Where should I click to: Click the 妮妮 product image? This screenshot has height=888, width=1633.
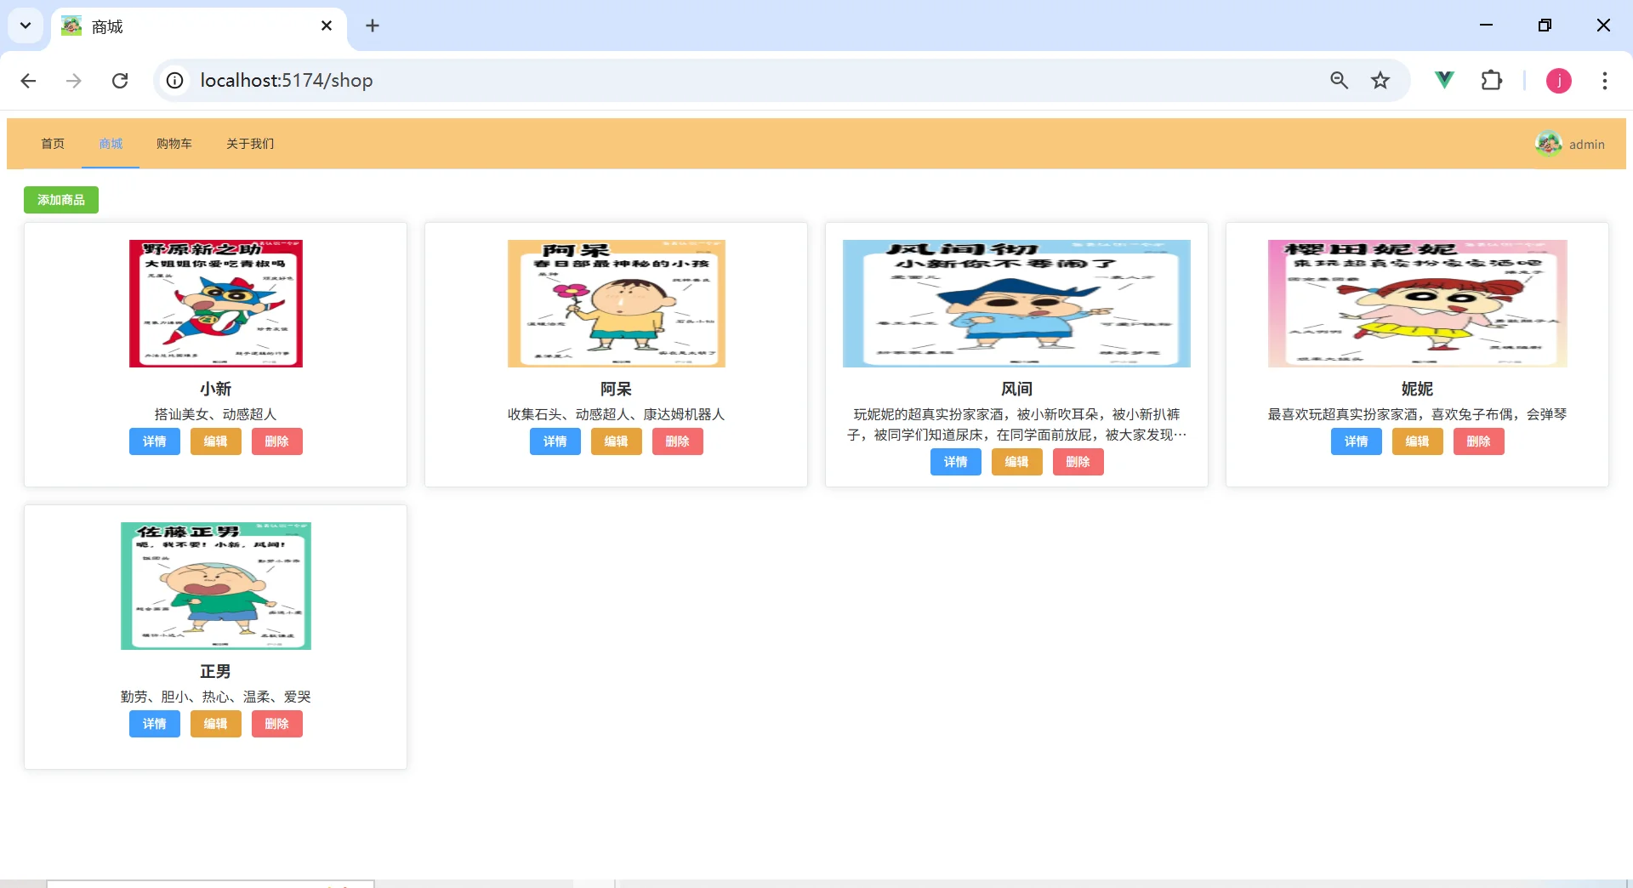coord(1418,304)
